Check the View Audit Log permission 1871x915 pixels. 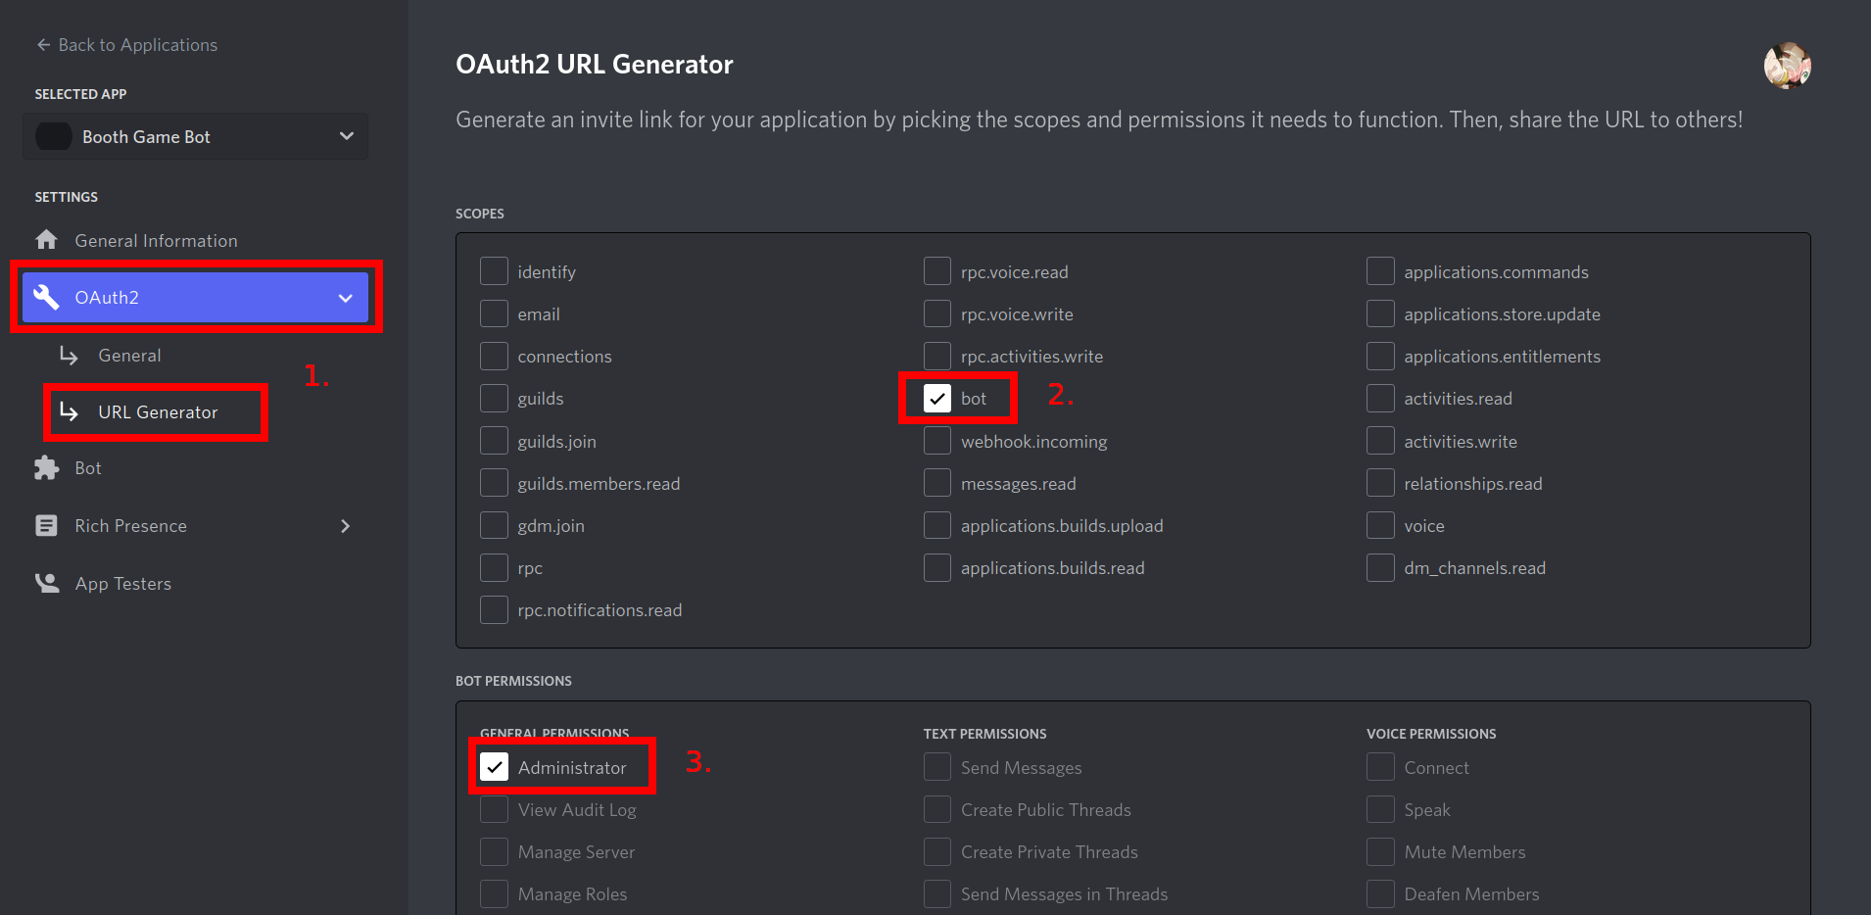494,809
